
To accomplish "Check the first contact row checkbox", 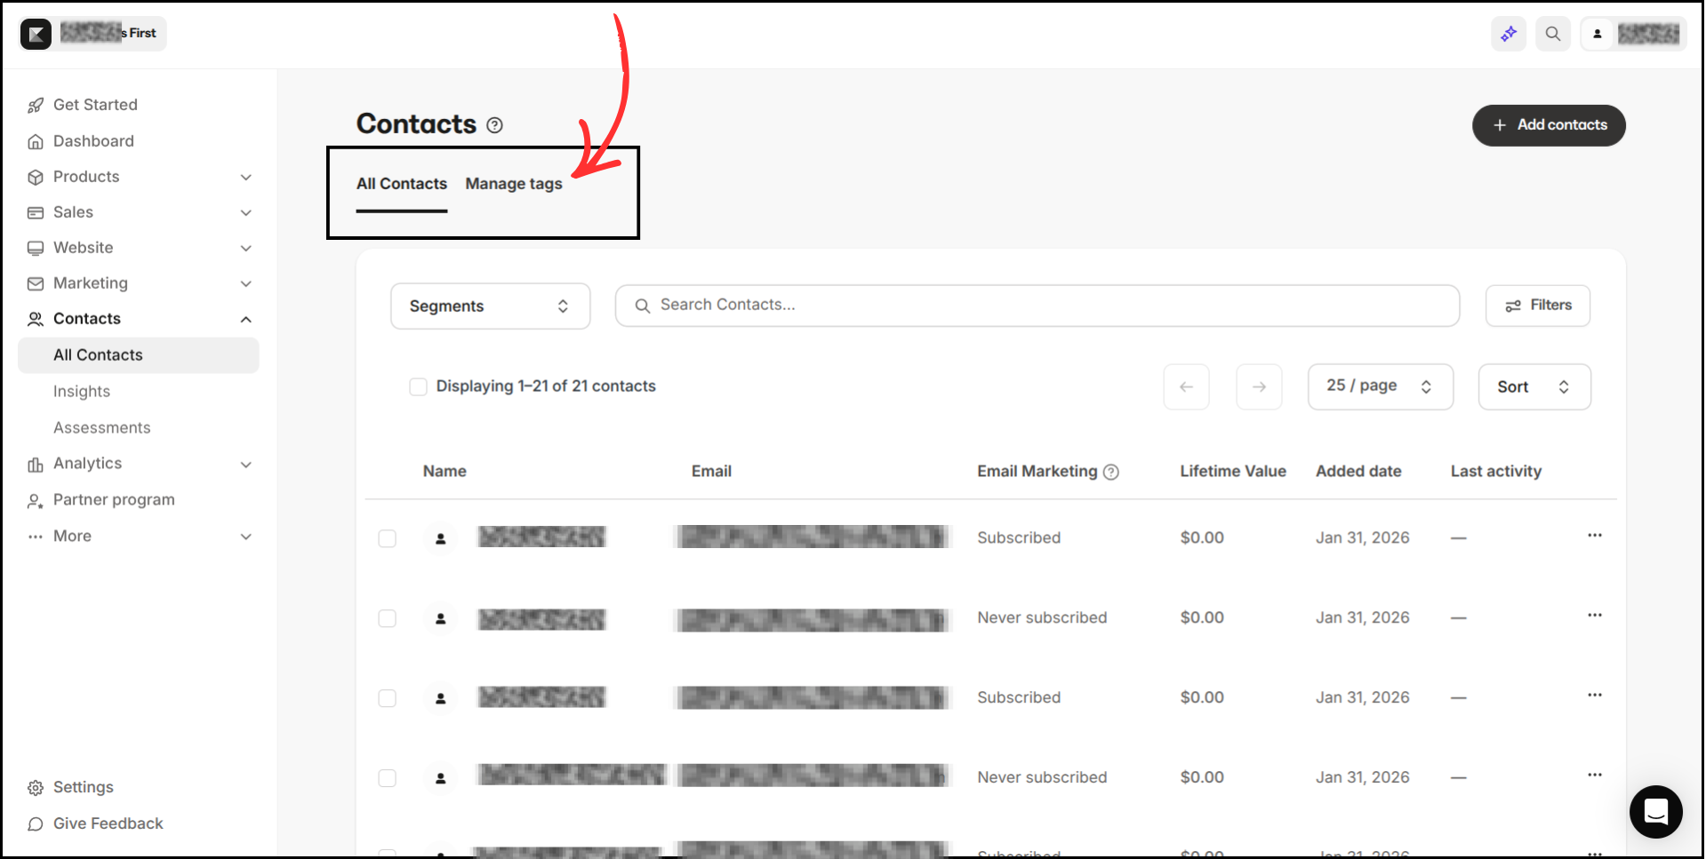I will click(387, 537).
